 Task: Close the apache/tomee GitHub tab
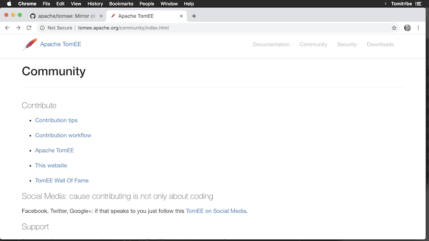(x=101, y=16)
